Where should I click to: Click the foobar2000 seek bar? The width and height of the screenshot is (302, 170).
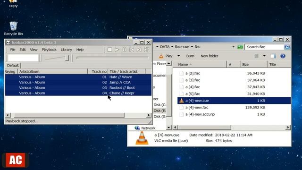(x=112, y=58)
